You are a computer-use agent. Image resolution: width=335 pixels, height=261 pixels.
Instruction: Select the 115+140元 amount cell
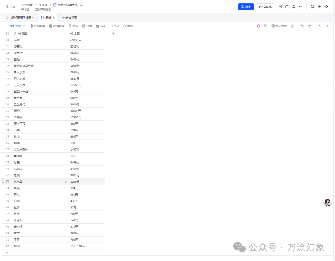tap(87, 246)
